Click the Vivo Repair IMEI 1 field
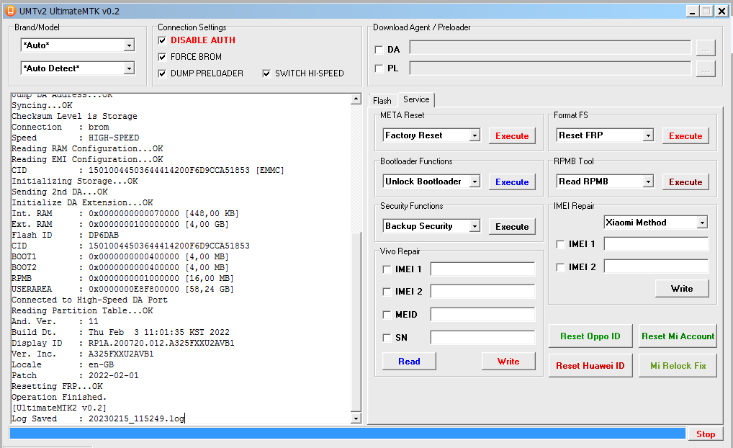The width and height of the screenshot is (733, 448). point(482,269)
